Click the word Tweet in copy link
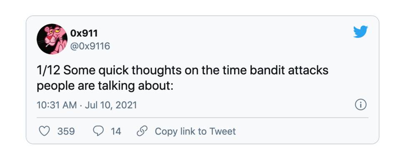The width and height of the screenshot is (400, 159). point(222,131)
